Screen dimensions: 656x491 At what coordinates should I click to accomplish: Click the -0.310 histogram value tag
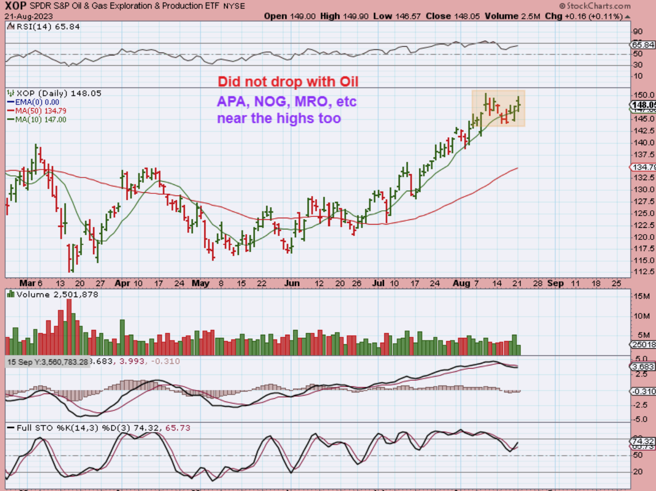643,391
